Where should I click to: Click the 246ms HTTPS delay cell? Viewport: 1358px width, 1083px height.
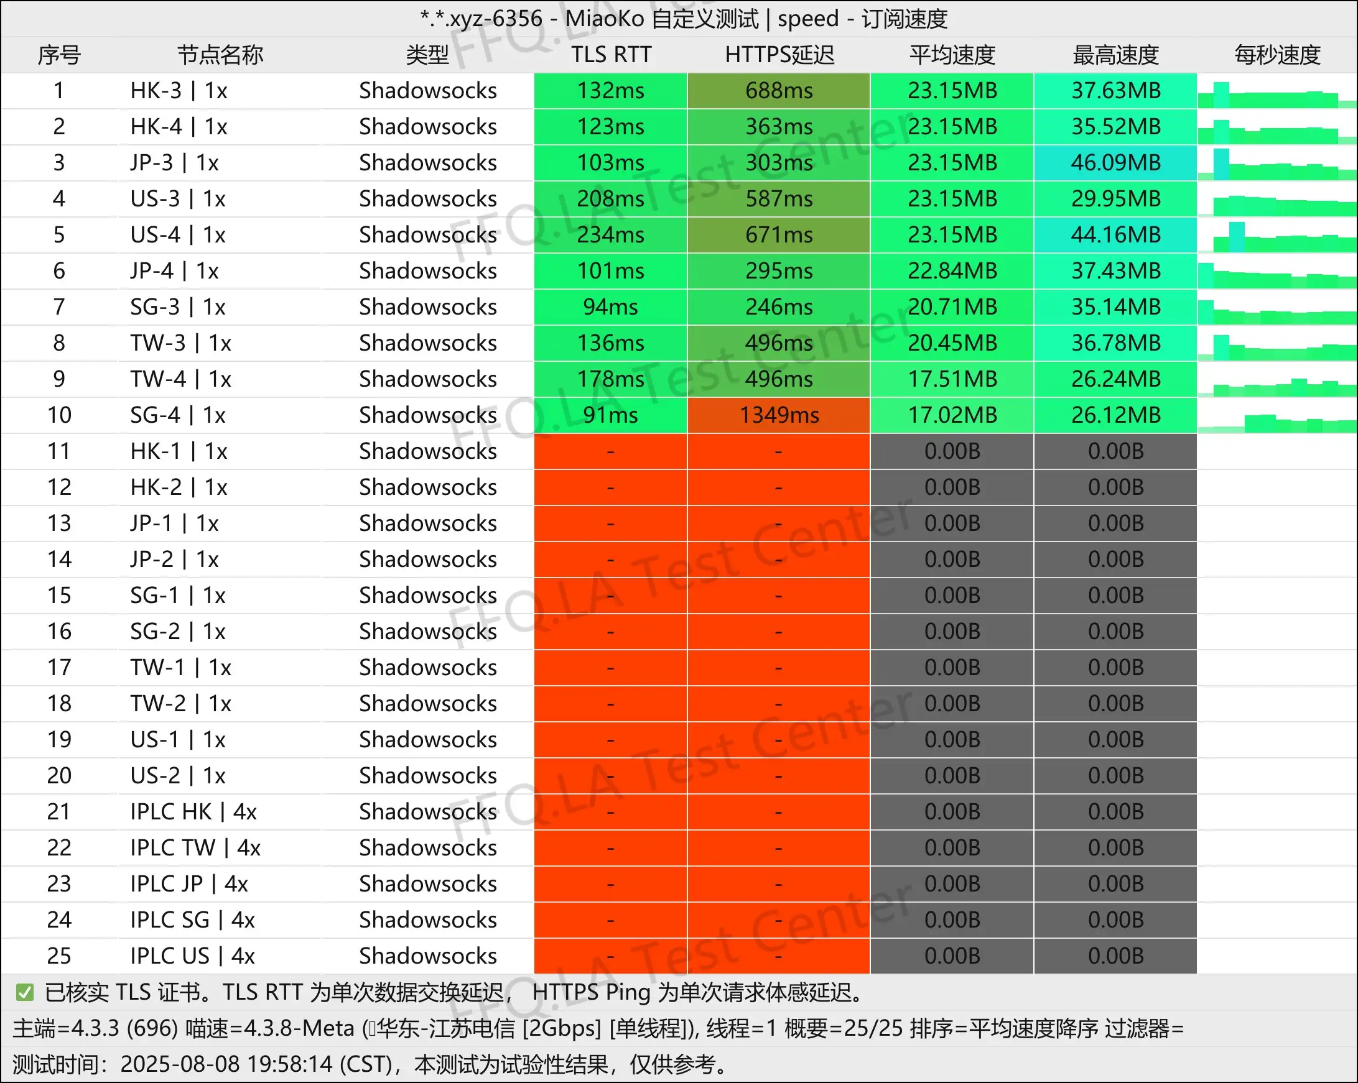[x=778, y=307]
